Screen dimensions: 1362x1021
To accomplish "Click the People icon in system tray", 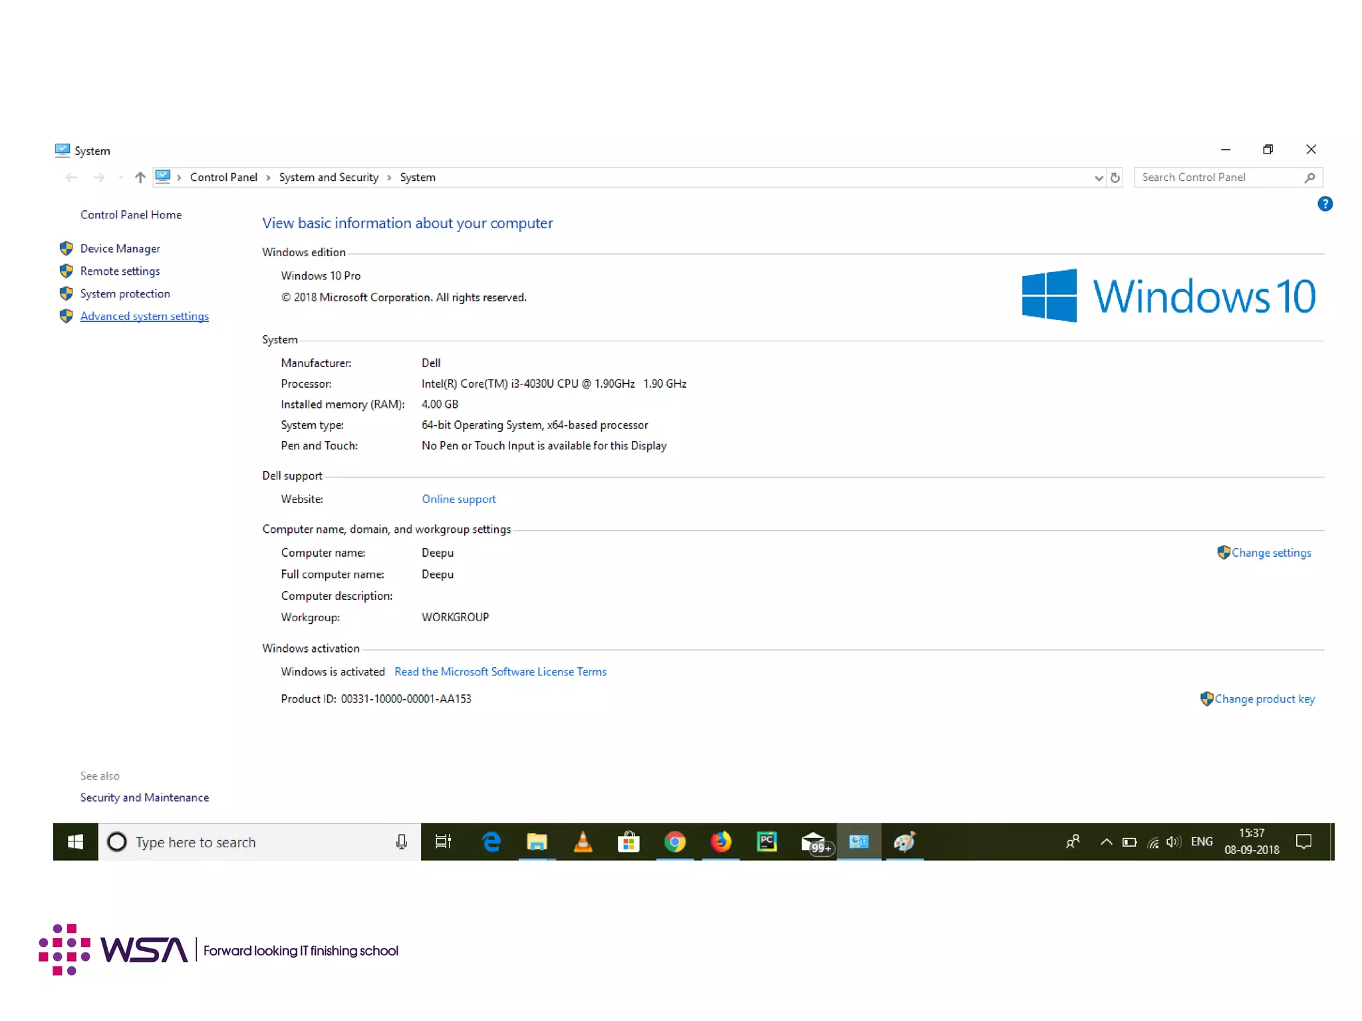I will pyautogui.click(x=1073, y=842).
